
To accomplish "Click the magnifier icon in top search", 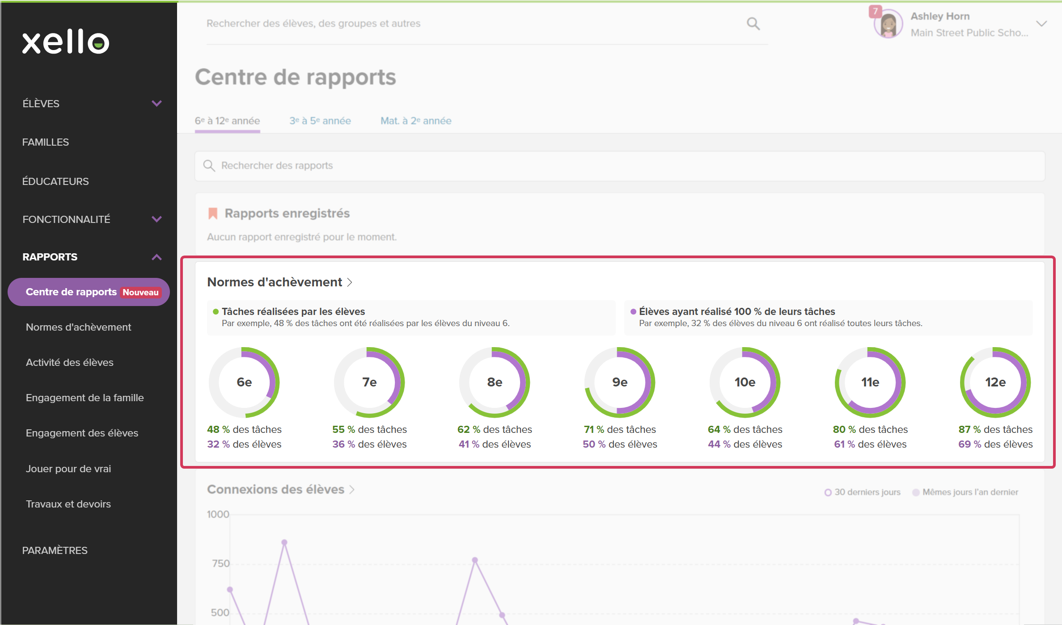I will (x=753, y=23).
